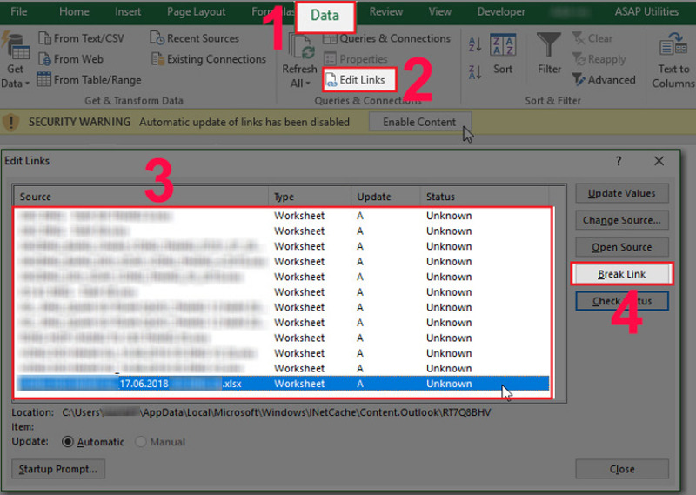Open From Table/Range import
Image resolution: width=696 pixels, height=495 pixels.
(44, 80)
